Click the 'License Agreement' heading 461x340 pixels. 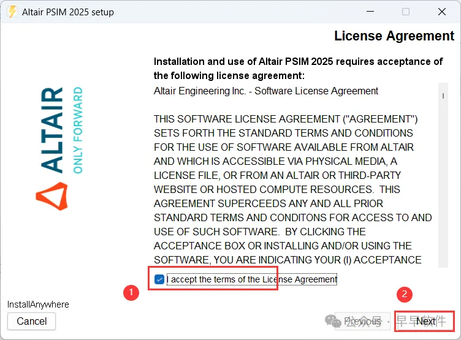coord(394,36)
